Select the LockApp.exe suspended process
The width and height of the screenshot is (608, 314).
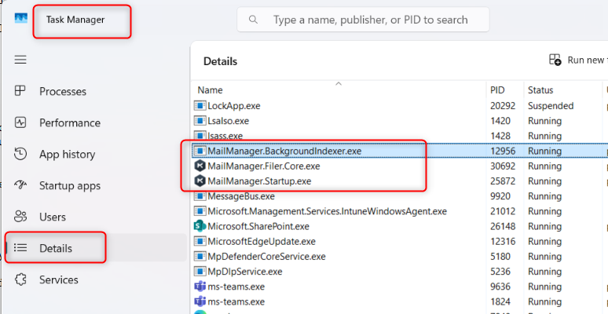pos(233,106)
